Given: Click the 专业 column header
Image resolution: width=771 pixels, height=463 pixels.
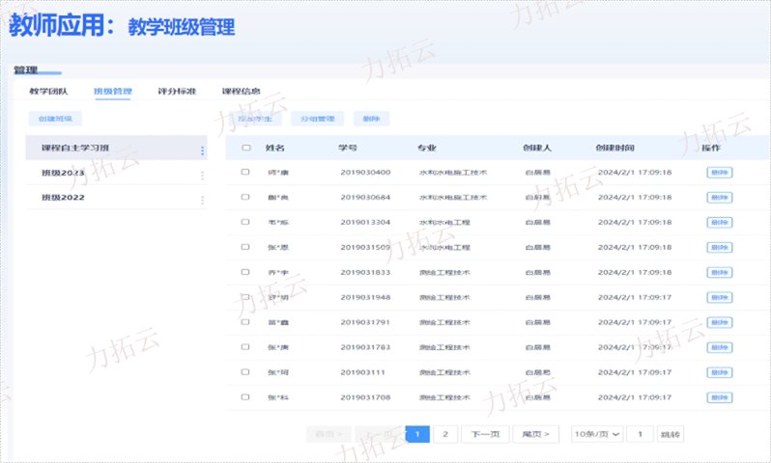Looking at the screenshot, I should [x=427, y=148].
